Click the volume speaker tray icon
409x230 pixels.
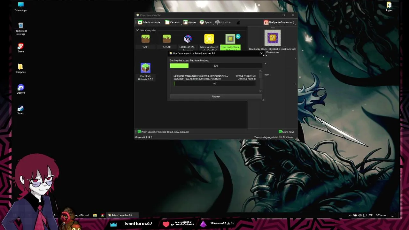360,215
